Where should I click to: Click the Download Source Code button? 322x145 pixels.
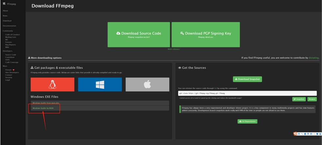pyautogui.click(x=139, y=35)
